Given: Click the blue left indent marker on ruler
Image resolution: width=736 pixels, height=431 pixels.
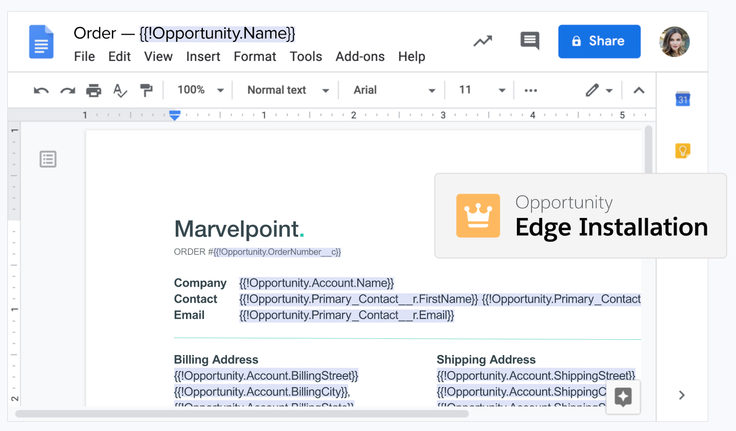Looking at the screenshot, I should click(175, 115).
